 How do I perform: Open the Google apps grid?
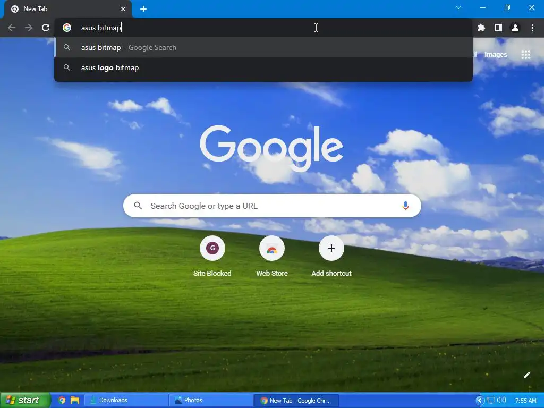pyautogui.click(x=526, y=55)
